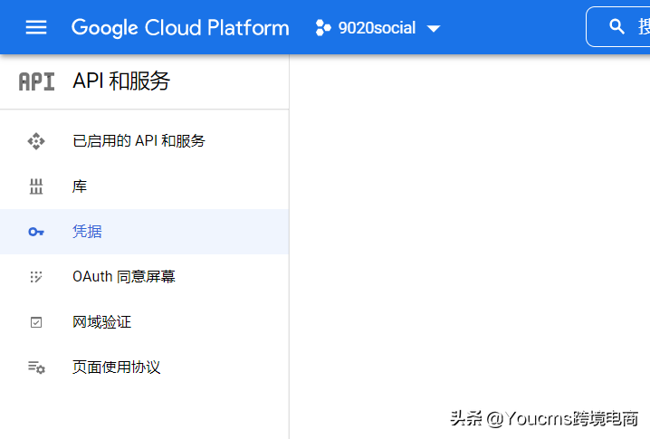This screenshot has width=650, height=439.
Task: Click the checkbox icon beside 网域验证
Action: click(x=36, y=322)
